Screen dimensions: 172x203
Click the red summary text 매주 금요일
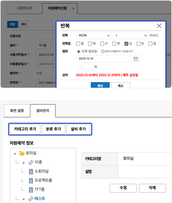point(130,75)
